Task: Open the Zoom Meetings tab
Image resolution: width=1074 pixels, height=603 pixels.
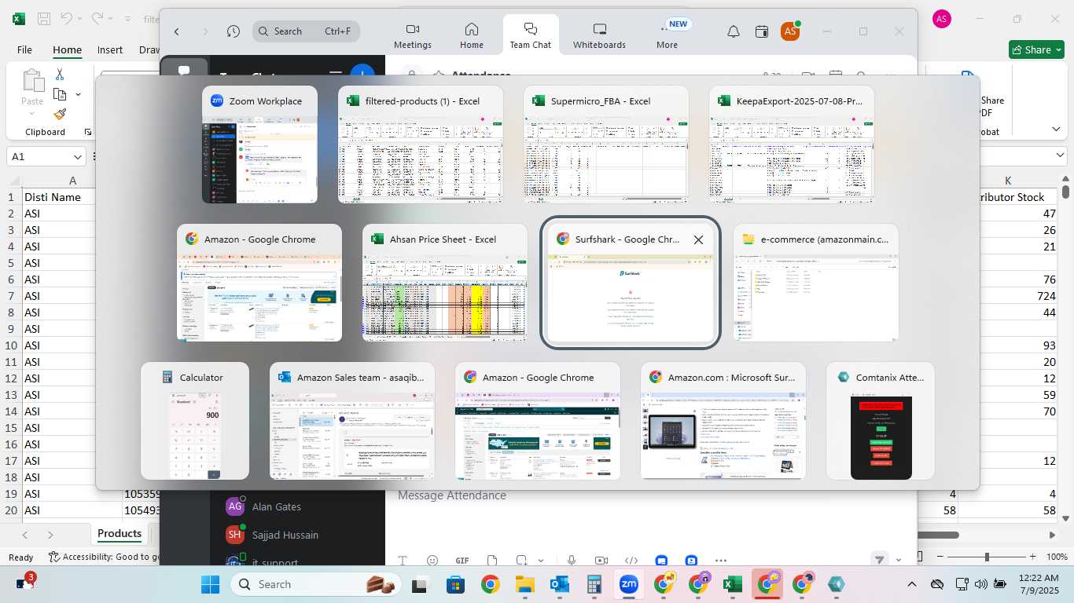Action: (x=413, y=36)
